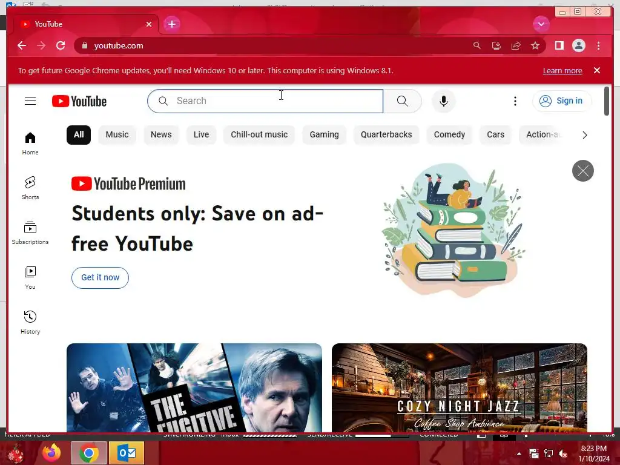Open Shorts from sidebar
Image resolution: width=620 pixels, height=465 pixels.
(30, 188)
